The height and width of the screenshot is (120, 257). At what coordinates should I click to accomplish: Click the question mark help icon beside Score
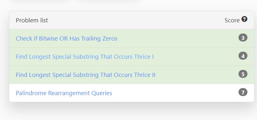click(x=244, y=19)
